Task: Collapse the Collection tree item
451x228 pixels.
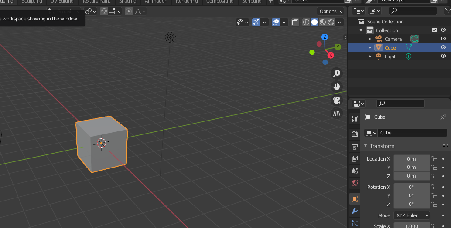Action: (x=361, y=30)
